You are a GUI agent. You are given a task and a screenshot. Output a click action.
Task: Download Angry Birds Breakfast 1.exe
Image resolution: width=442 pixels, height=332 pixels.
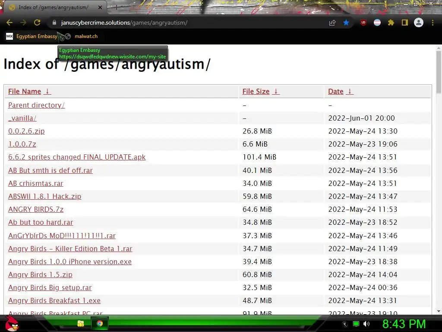pyautogui.click(x=54, y=300)
